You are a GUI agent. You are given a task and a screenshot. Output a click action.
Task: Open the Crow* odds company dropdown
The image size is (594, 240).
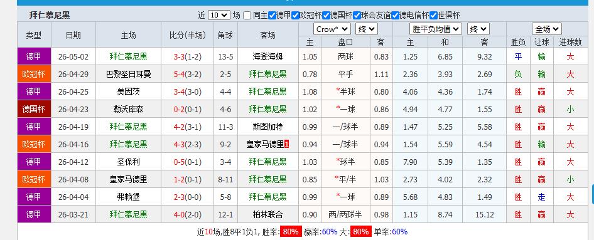332,29
